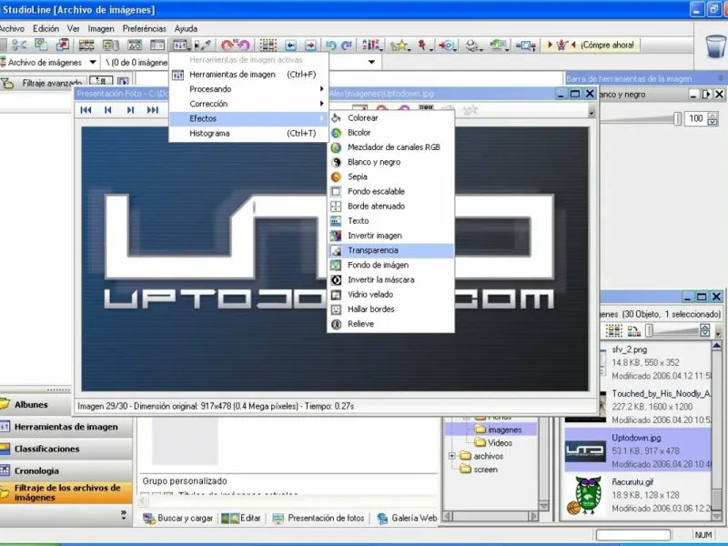
Task: Click Filtraje avanzado button
Action: [x=45, y=83]
